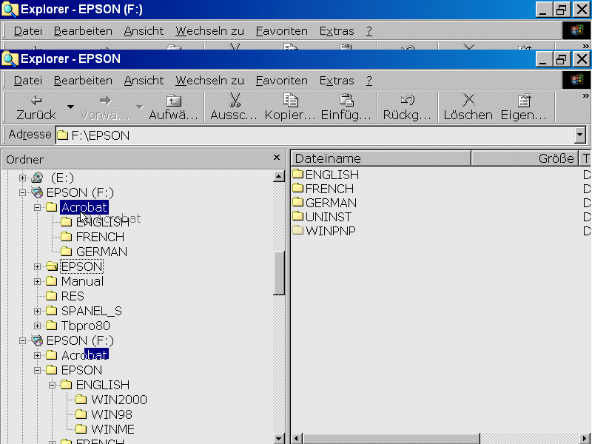The height and width of the screenshot is (444, 592).
Task: Click the Ausschneiden scissors icon
Action: tap(235, 101)
